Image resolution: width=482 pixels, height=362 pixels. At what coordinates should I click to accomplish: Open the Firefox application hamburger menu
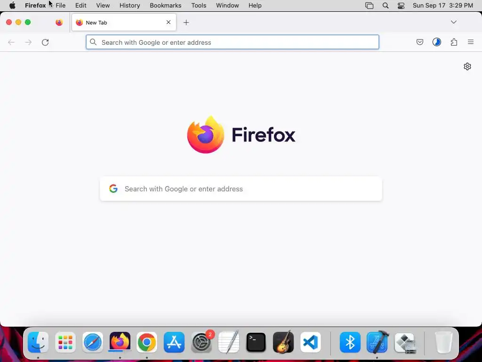(471, 42)
